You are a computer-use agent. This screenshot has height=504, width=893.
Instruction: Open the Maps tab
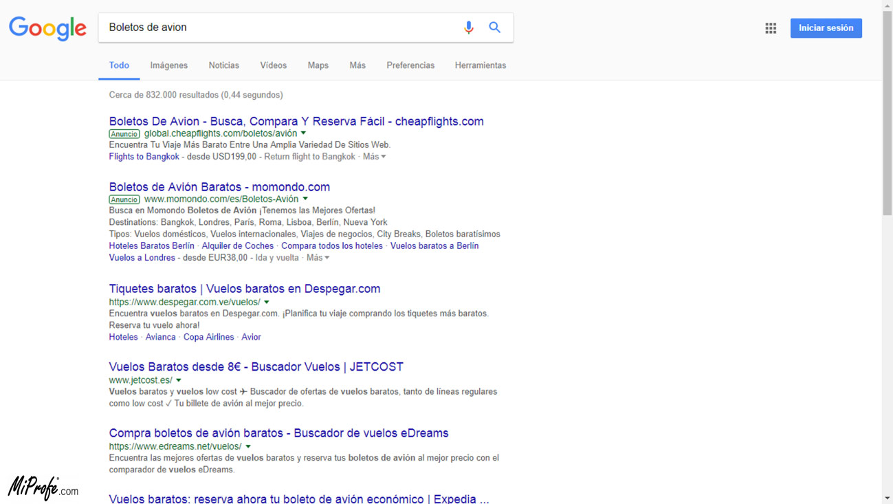click(318, 65)
